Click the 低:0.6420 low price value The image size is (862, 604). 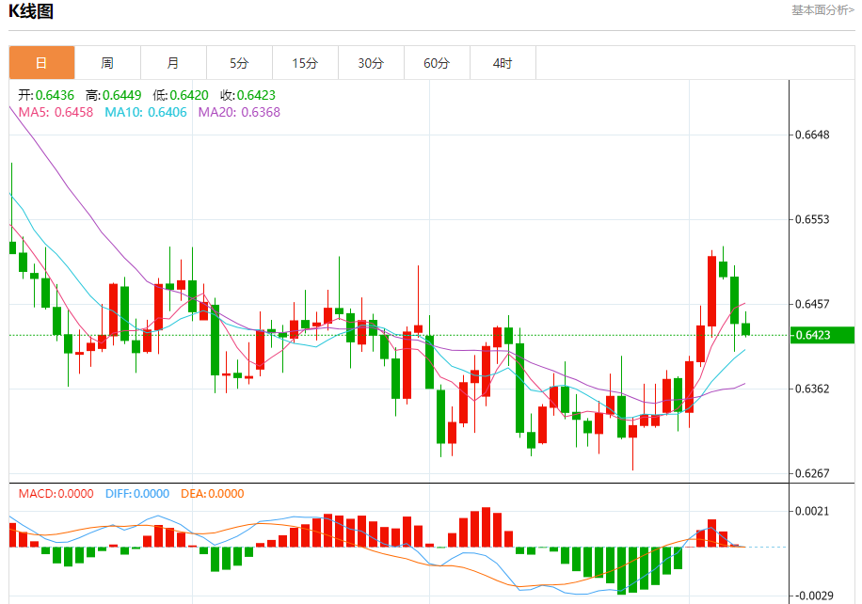tap(181, 95)
